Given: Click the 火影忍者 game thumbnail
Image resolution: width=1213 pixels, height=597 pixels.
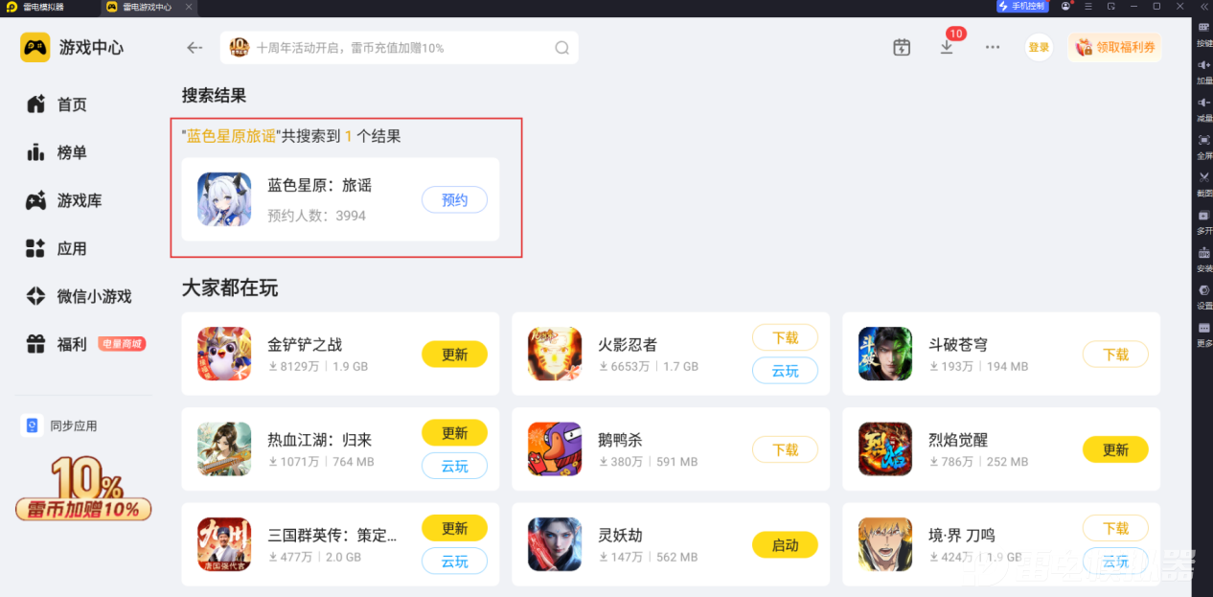Looking at the screenshot, I should pyautogui.click(x=555, y=354).
